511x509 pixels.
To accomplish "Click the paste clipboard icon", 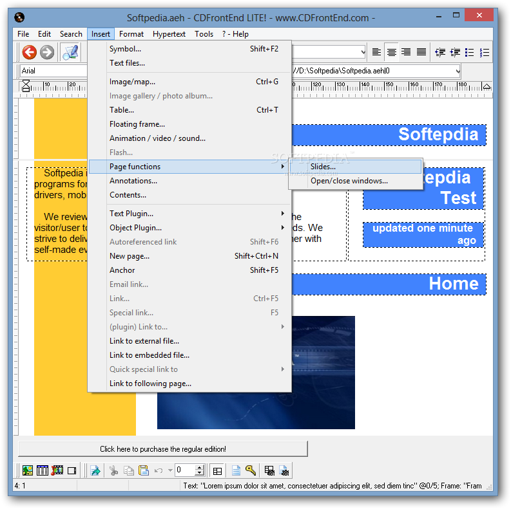I will coord(144,470).
